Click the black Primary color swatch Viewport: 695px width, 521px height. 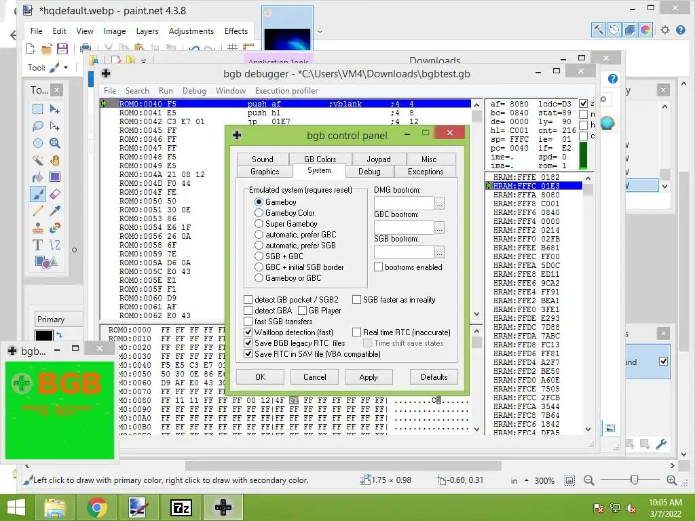coord(44,335)
